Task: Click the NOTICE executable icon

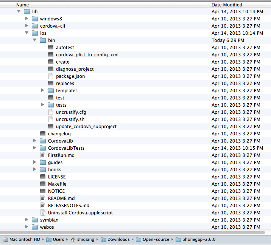Action: [x=43, y=191]
